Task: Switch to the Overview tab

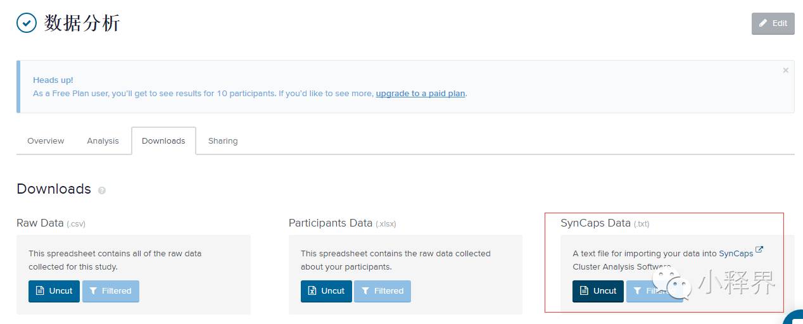Action: pos(46,141)
